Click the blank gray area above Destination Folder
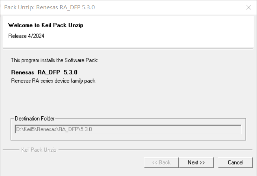The width and height of the screenshot is (257, 176). point(128,99)
